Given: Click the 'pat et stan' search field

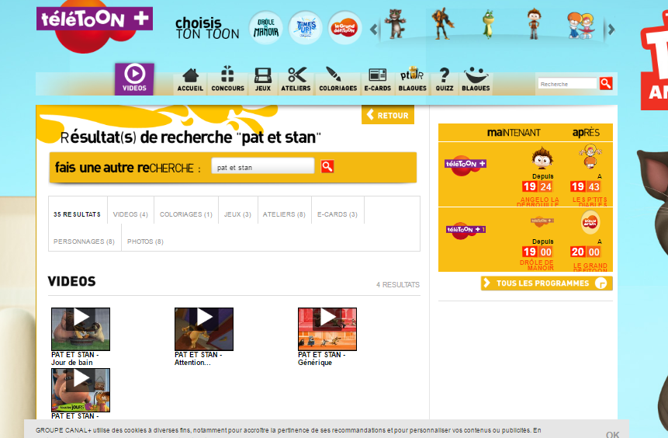Looking at the screenshot, I should (x=263, y=167).
